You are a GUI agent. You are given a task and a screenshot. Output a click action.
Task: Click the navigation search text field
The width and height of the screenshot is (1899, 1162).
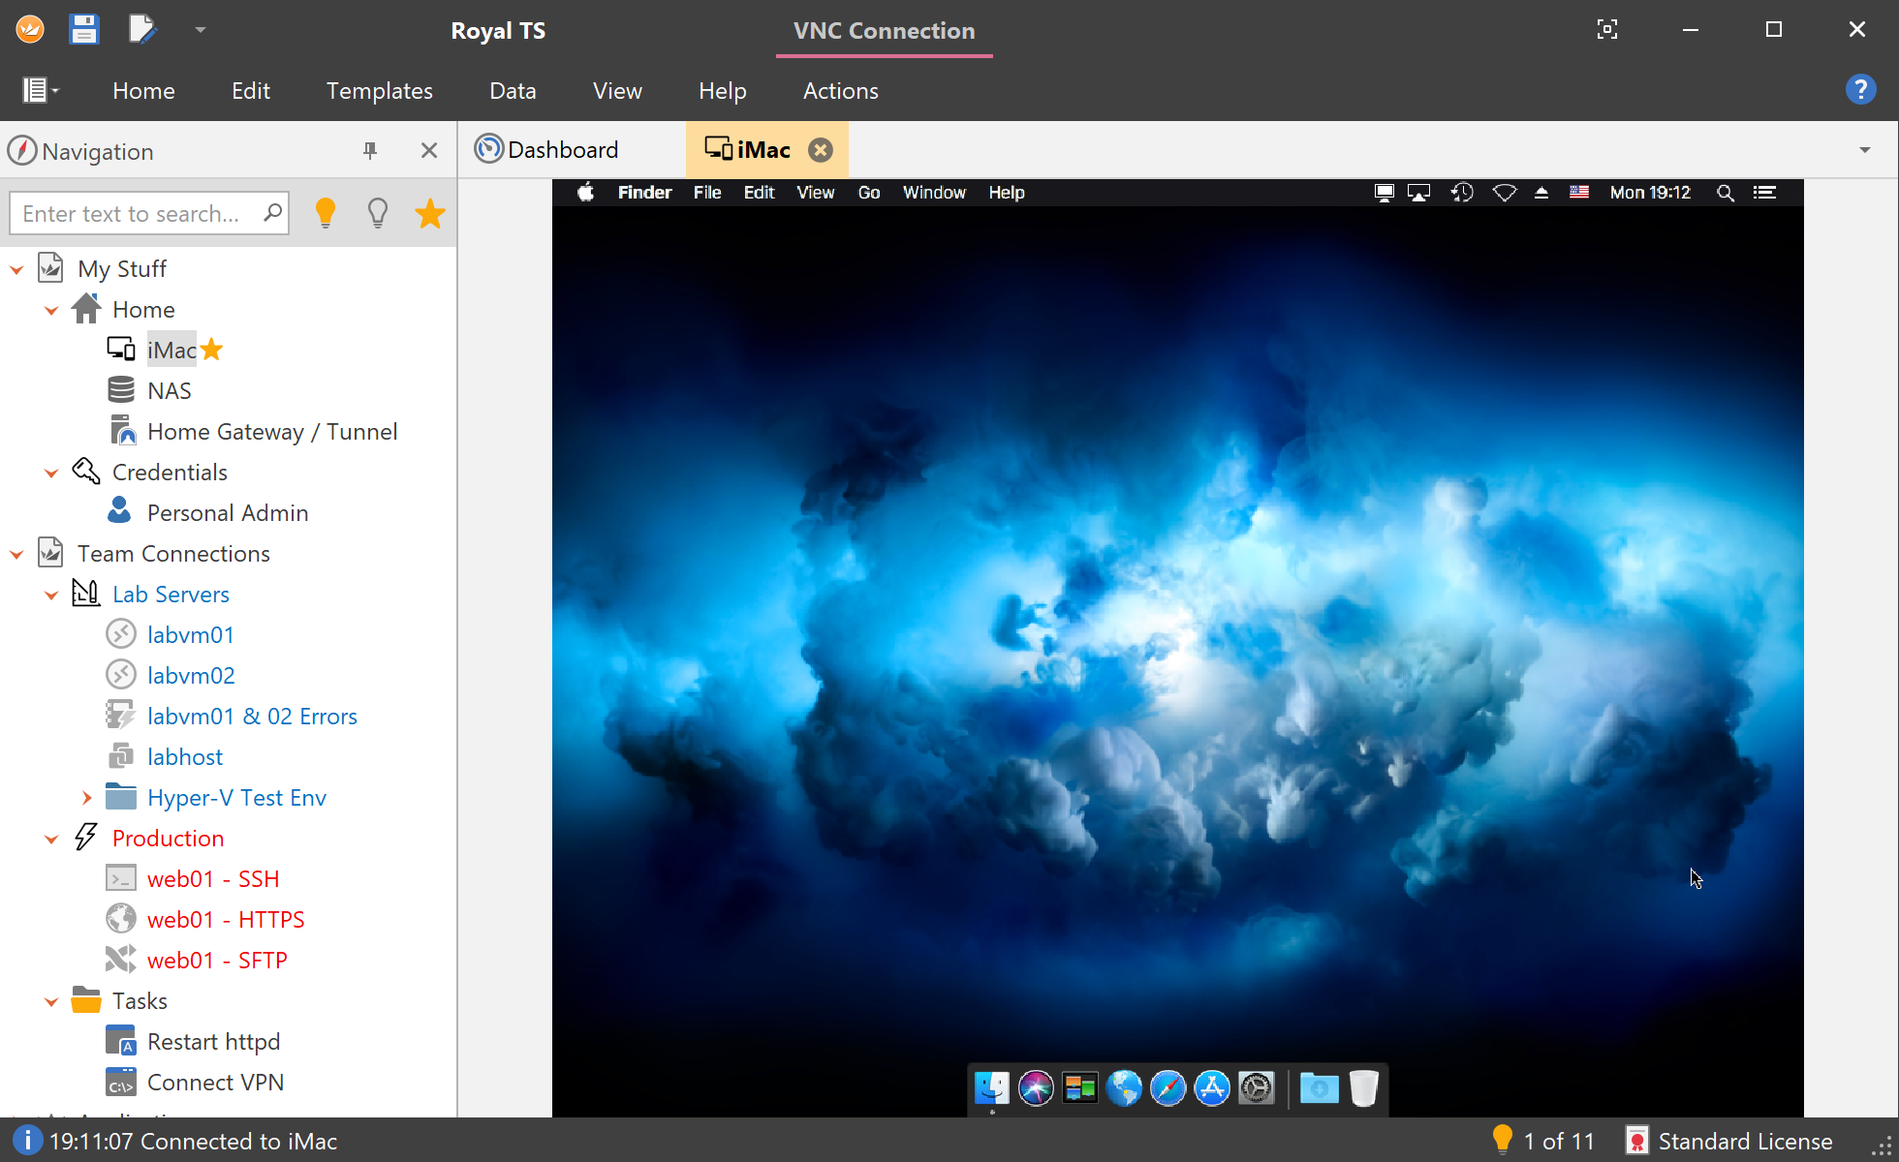(x=136, y=214)
